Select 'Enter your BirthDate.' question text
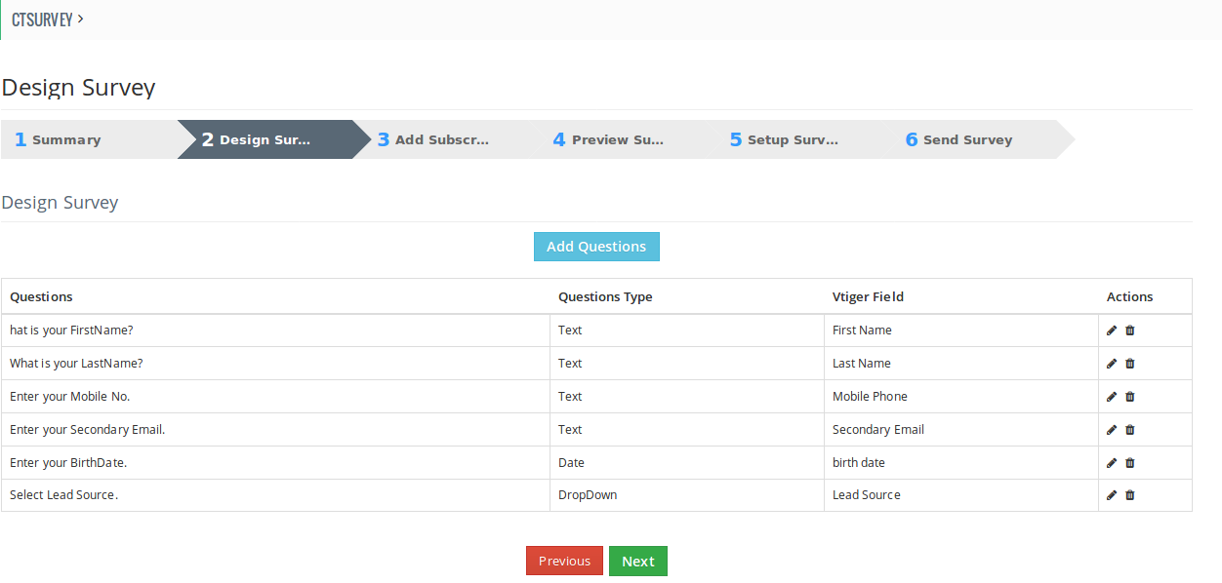 coord(68,463)
